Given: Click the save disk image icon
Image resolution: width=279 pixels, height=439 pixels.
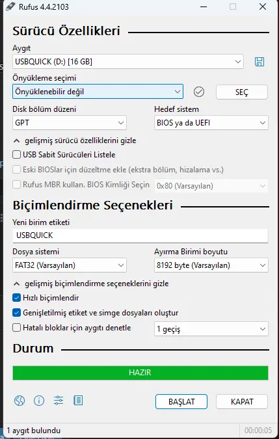Looking at the screenshot, I should tap(259, 62).
